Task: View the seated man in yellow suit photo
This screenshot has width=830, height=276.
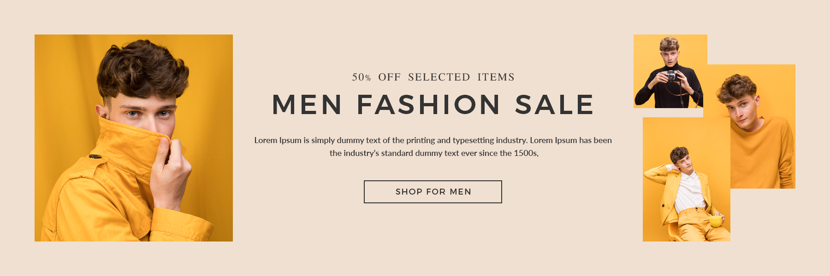Action: click(687, 179)
